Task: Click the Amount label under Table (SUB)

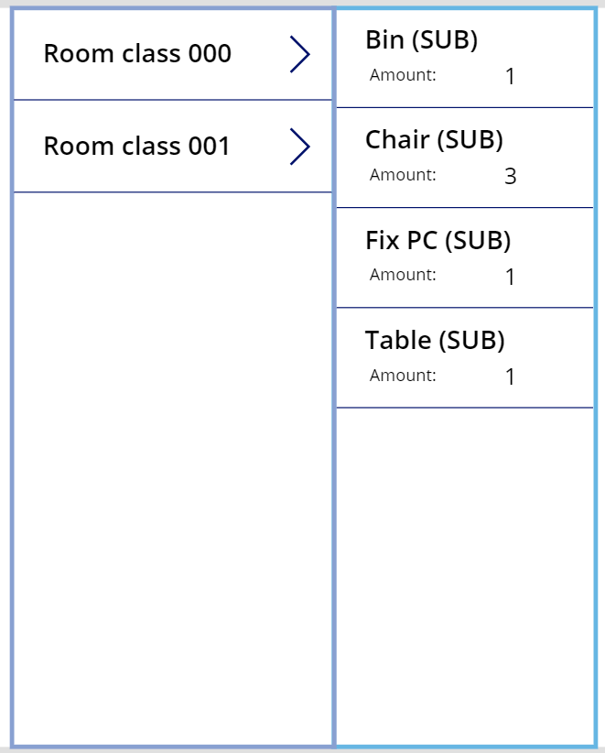Action: click(403, 376)
